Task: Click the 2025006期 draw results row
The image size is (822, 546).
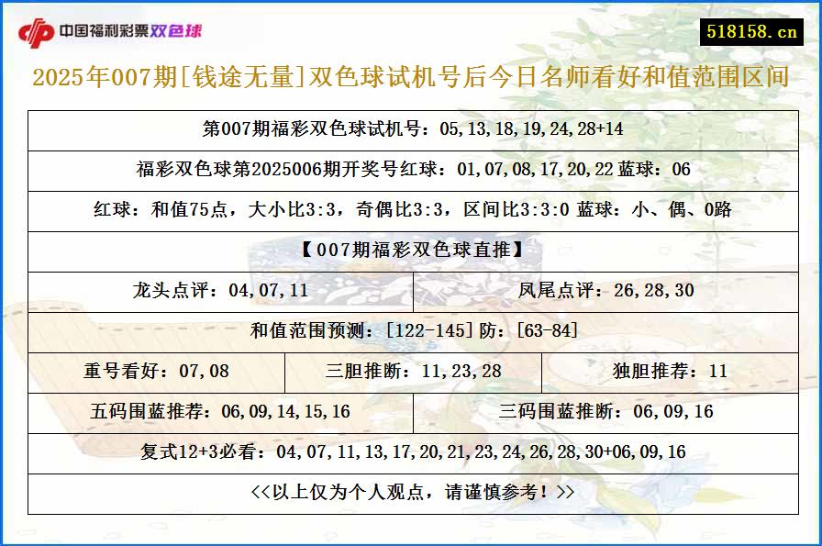Action: pyautogui.click(x=409, y=170)
